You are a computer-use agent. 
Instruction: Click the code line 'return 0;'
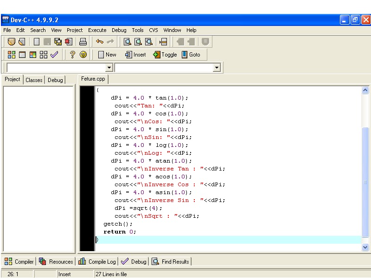pyautogui.click(x=120, y=232)
